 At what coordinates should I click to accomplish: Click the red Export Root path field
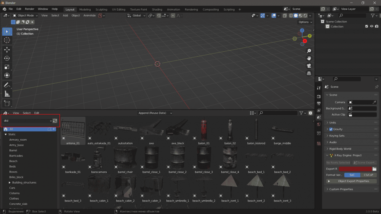(x=355, y=169)
